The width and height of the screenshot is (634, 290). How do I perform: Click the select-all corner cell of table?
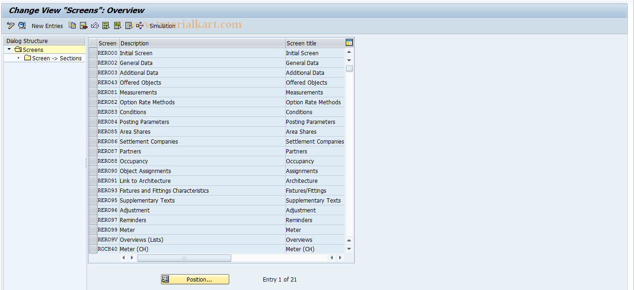coord(93,43)
